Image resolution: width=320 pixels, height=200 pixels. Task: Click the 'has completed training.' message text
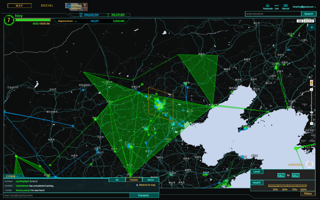pyautogui.click(x=42, y=186)
